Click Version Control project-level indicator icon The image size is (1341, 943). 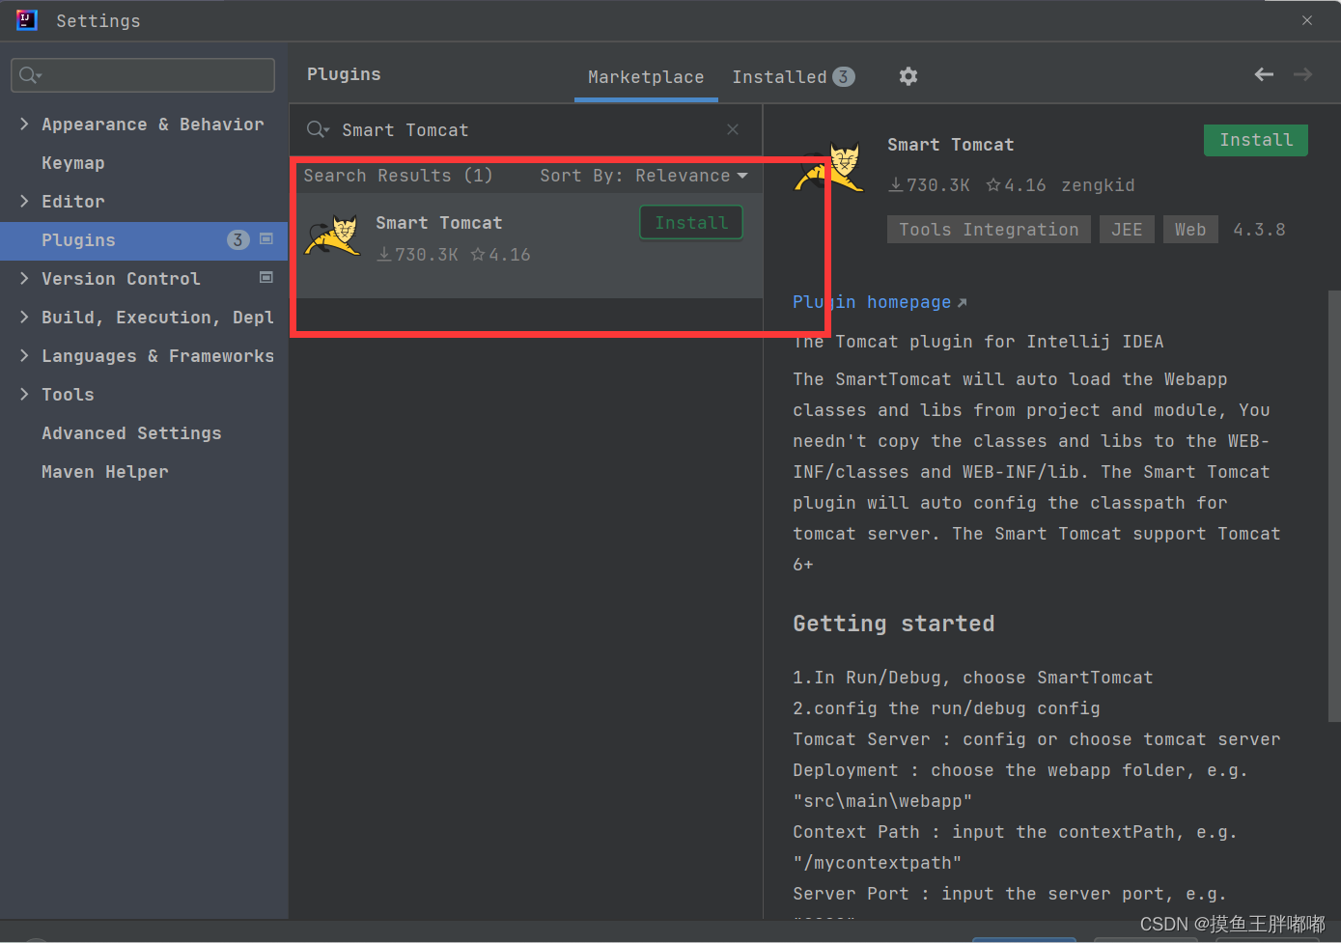[266, 277]
